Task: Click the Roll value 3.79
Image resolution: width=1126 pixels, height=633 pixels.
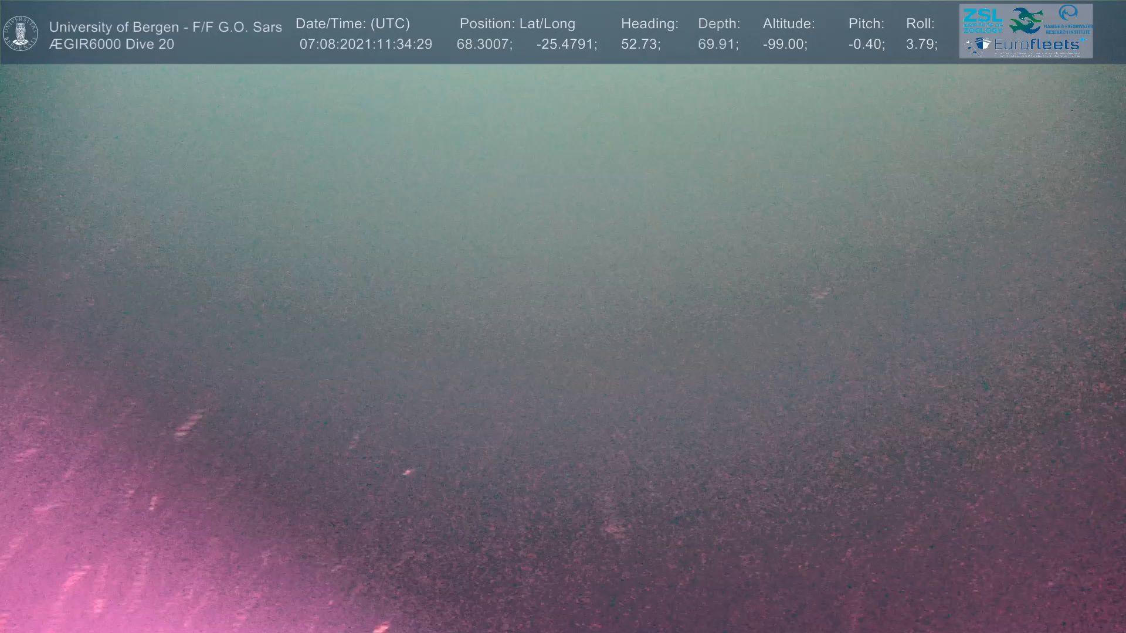Action: tap(921, 45)
